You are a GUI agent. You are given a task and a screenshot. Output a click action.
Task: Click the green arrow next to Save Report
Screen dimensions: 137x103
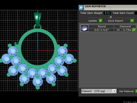click(132, 21)
